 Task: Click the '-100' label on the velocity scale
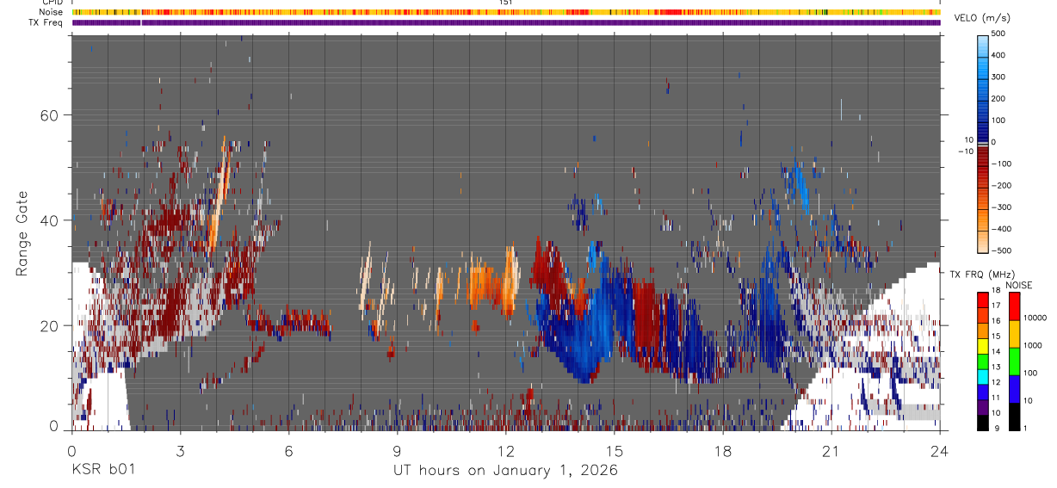coord(1000,164)
